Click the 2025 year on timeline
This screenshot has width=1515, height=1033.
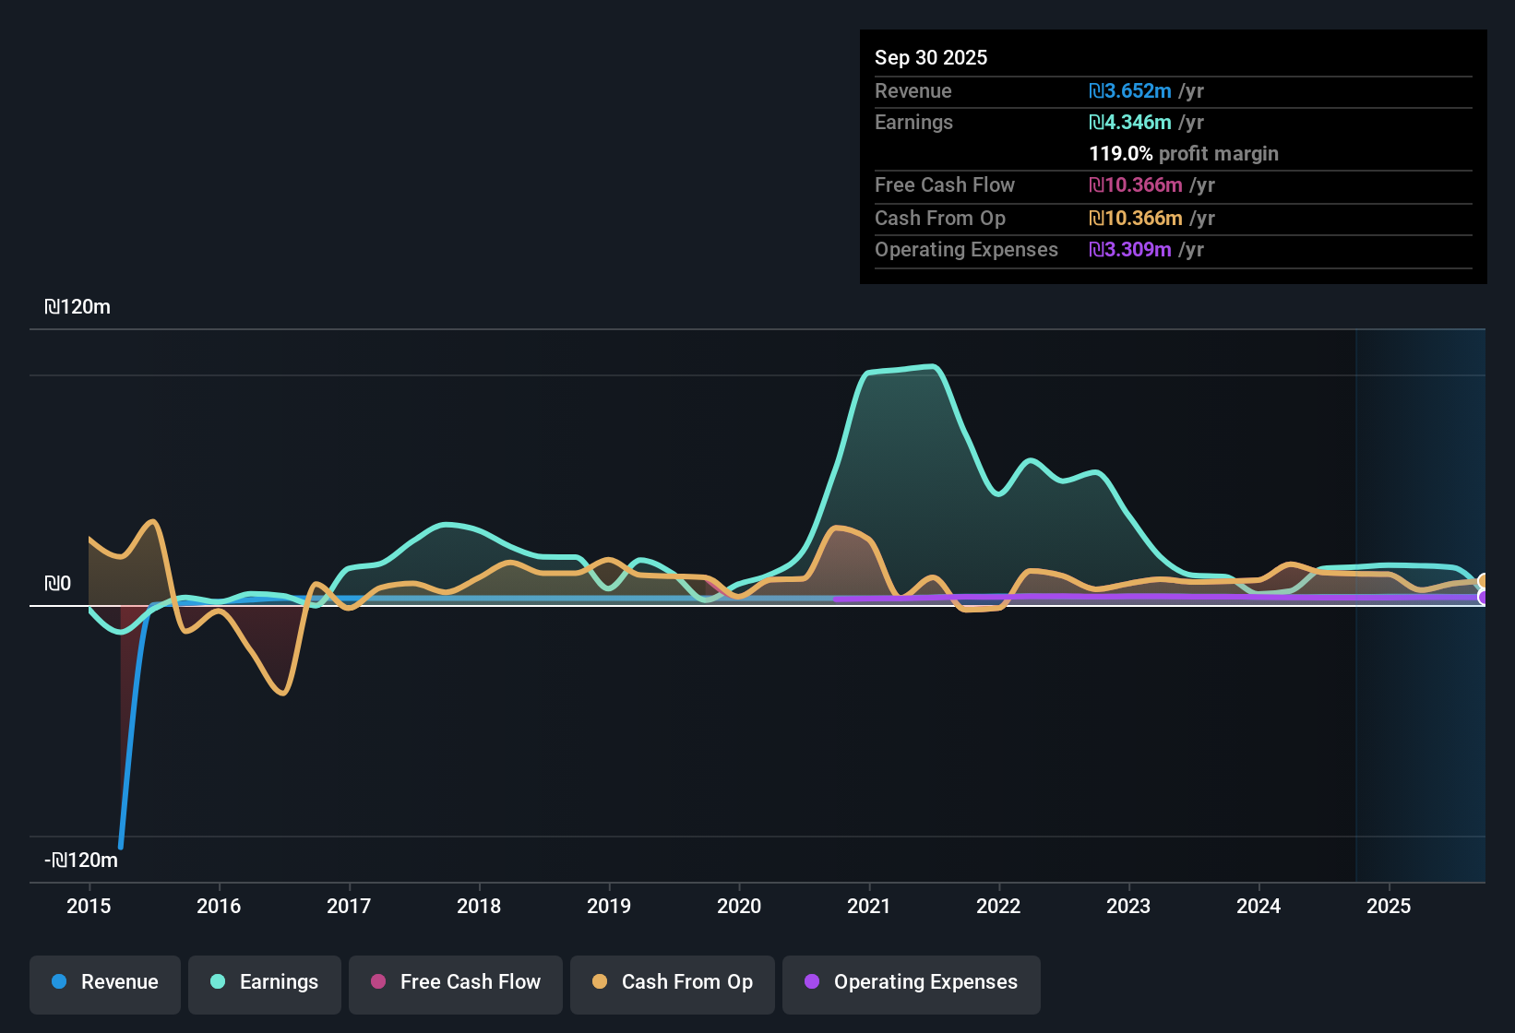1389,906
